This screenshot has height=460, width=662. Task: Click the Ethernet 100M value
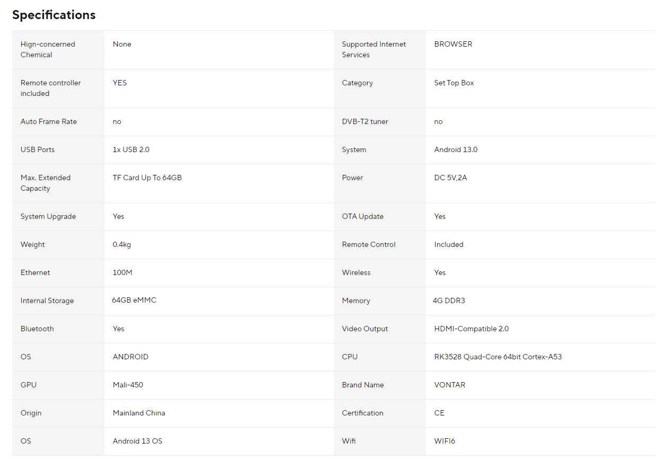tap(122, 272)
